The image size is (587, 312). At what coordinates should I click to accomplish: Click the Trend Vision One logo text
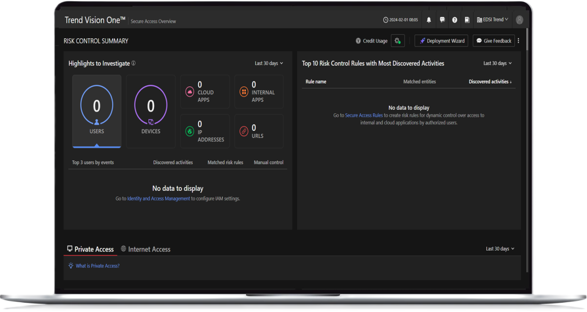point(94,20)
